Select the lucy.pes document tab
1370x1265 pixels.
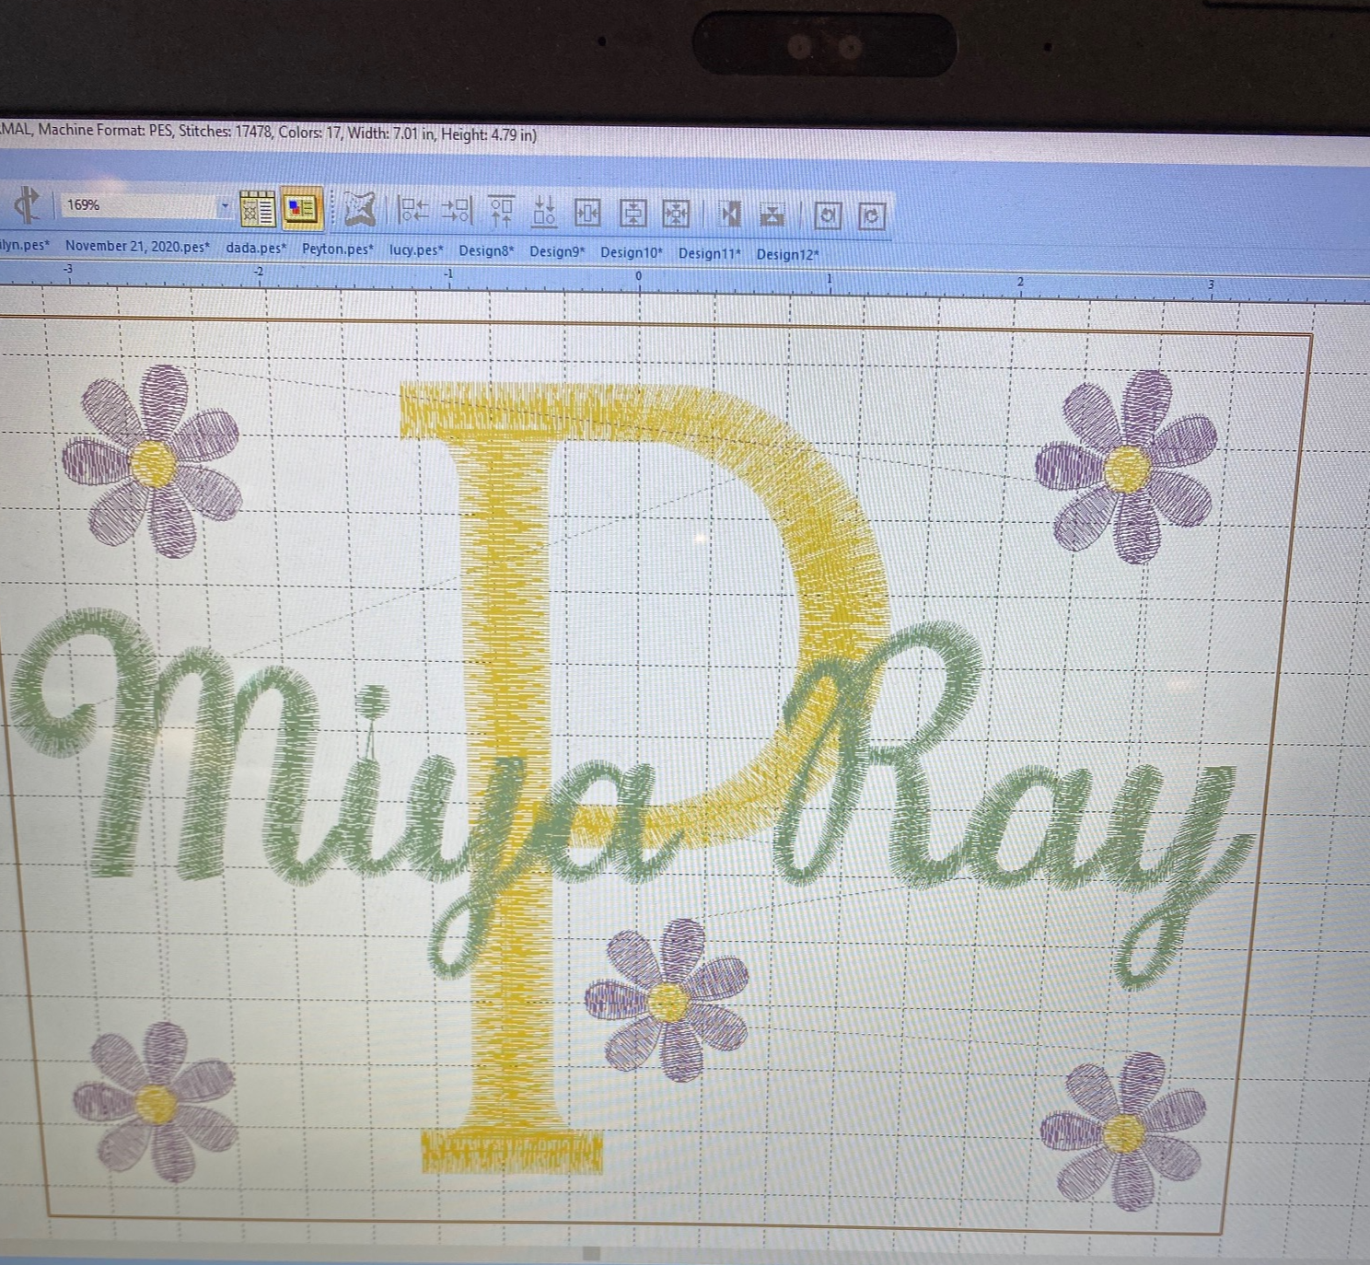point(416,250)
